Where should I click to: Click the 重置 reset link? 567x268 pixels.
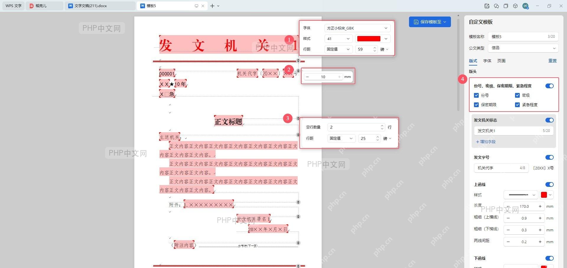553,61
